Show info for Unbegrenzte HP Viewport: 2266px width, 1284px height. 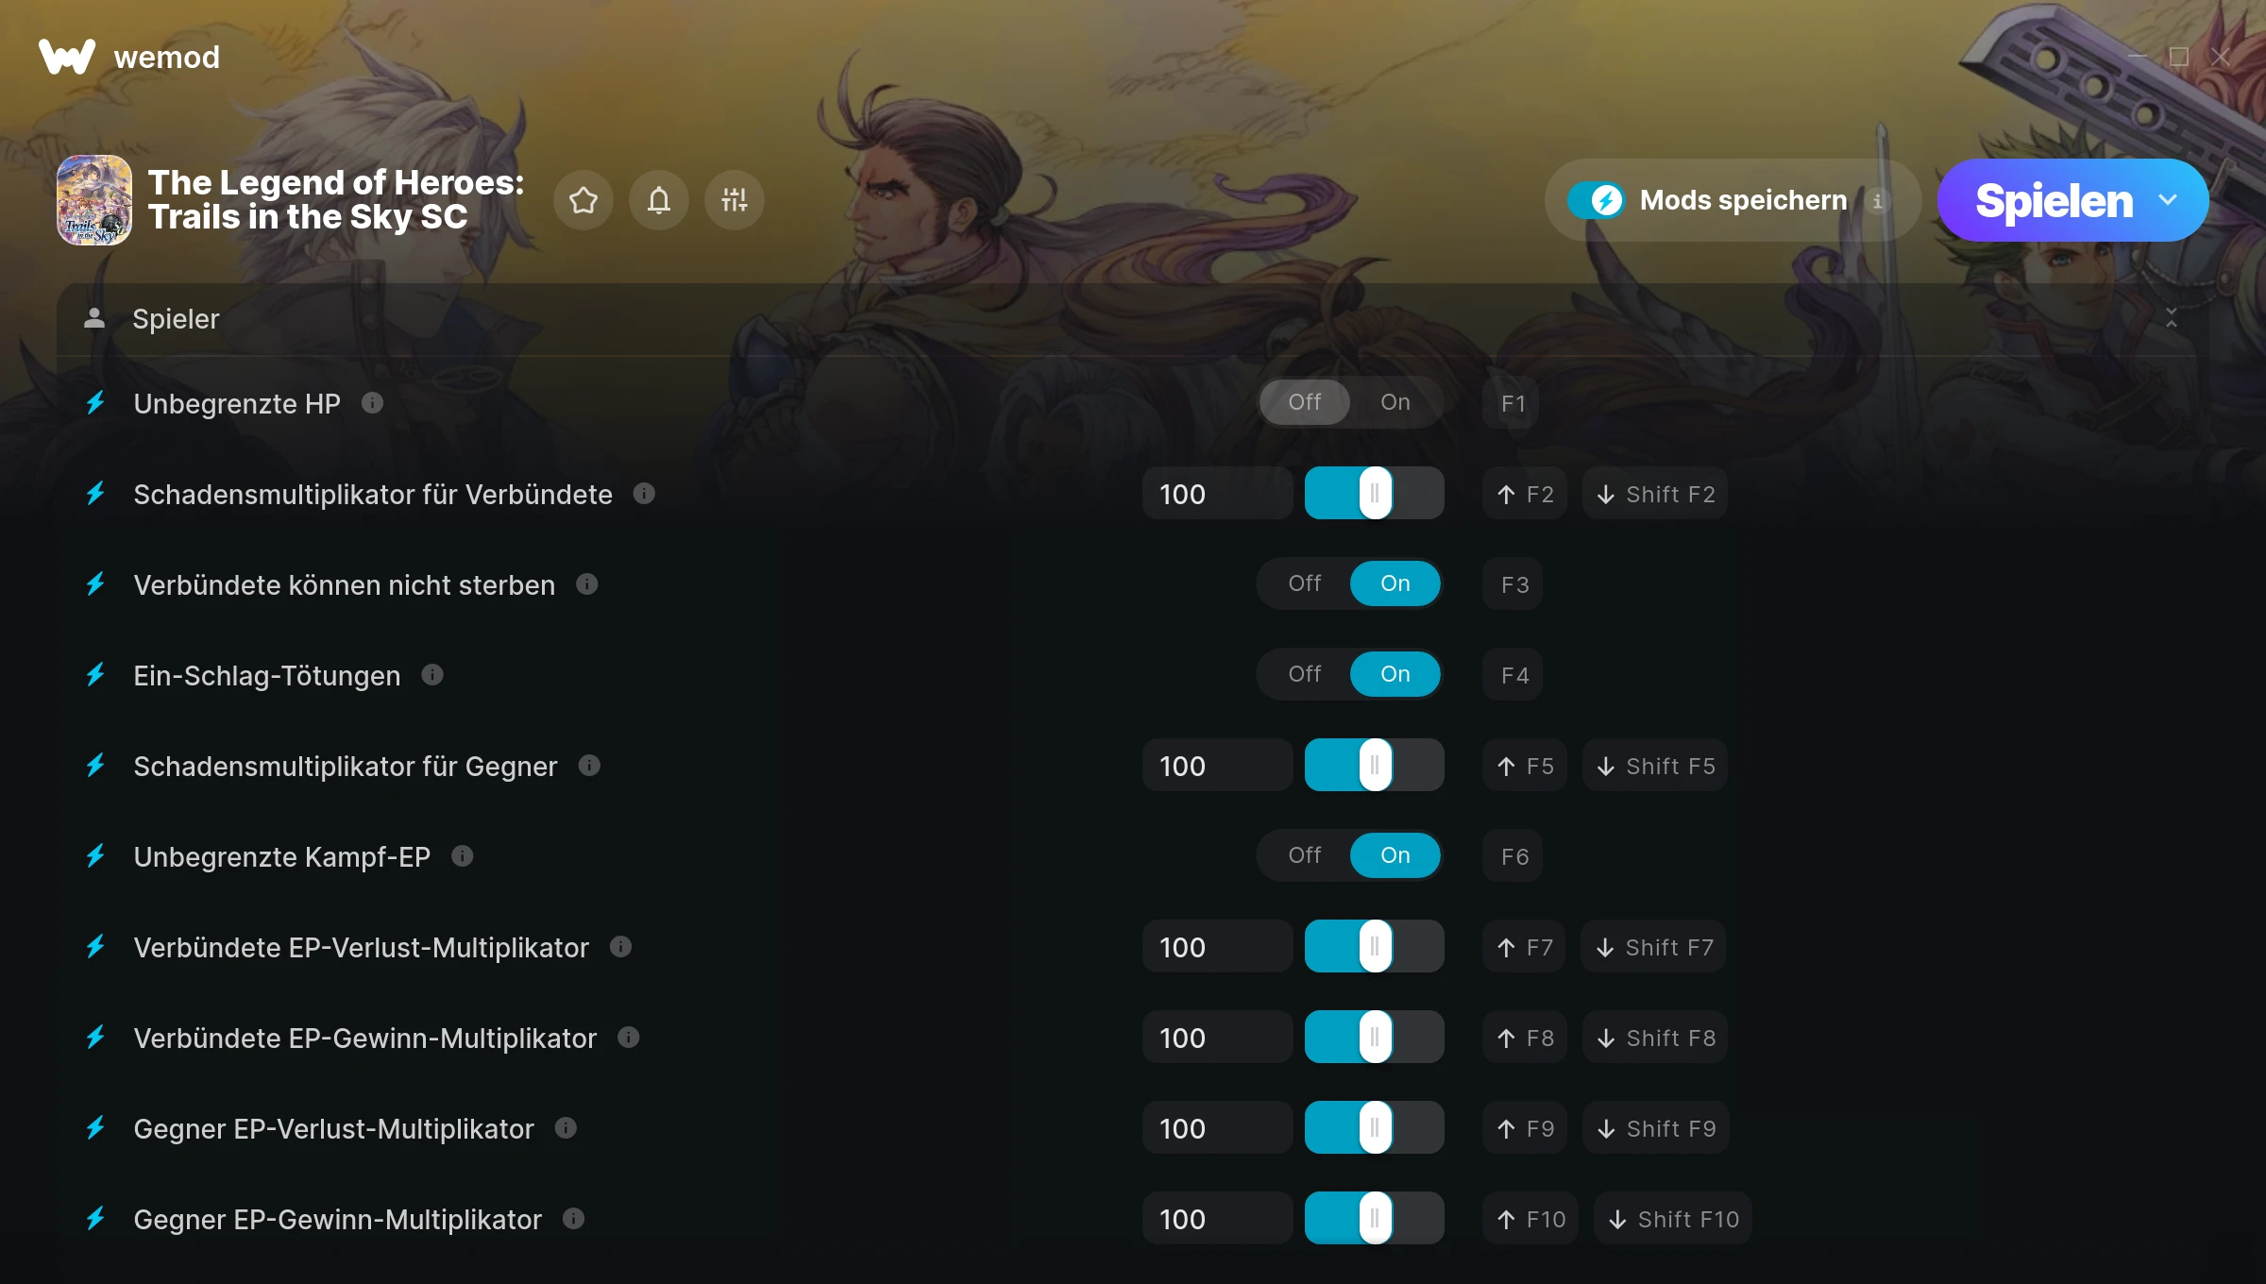373,403
